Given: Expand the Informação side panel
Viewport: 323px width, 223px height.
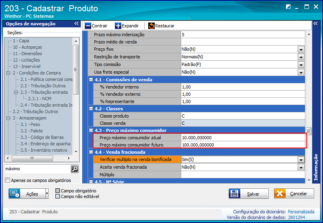Looking at the screenshot, I should (315, 23).
